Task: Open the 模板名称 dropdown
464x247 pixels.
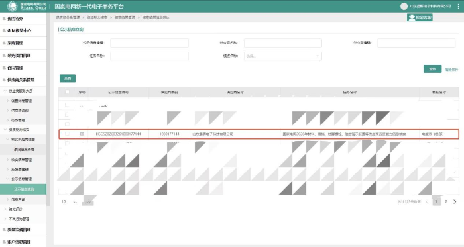Action: (282, 56)
